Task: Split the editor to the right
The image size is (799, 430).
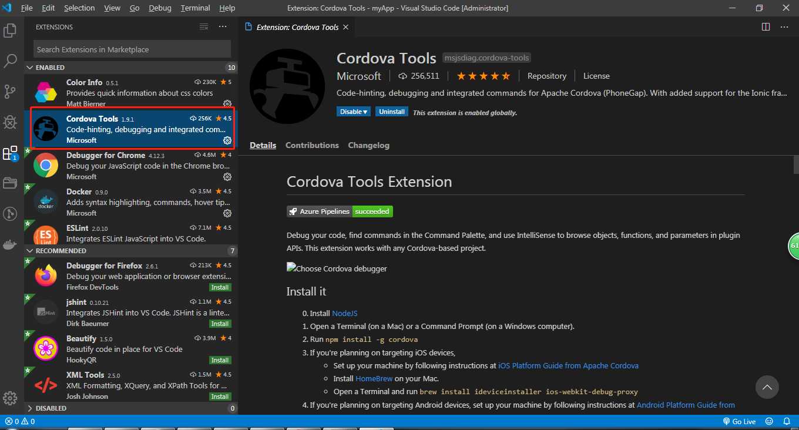Action: 766,27
